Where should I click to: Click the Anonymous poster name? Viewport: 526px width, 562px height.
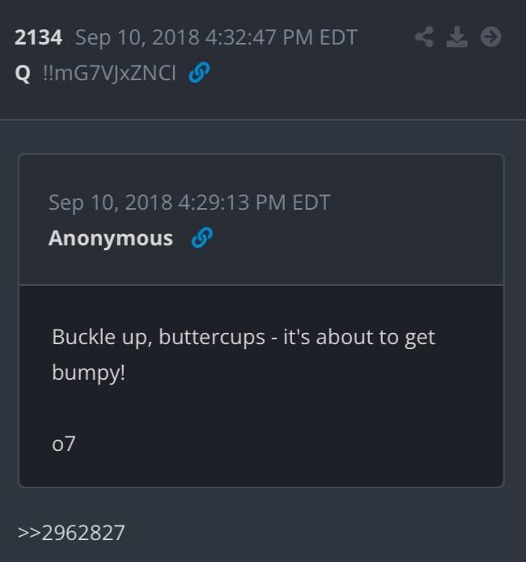111,238
